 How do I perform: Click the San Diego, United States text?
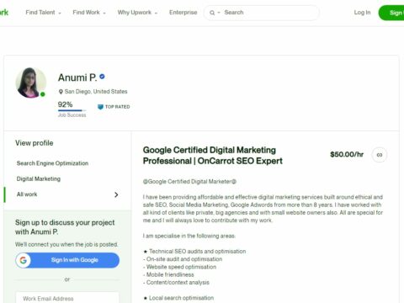[x=96, y=92]
